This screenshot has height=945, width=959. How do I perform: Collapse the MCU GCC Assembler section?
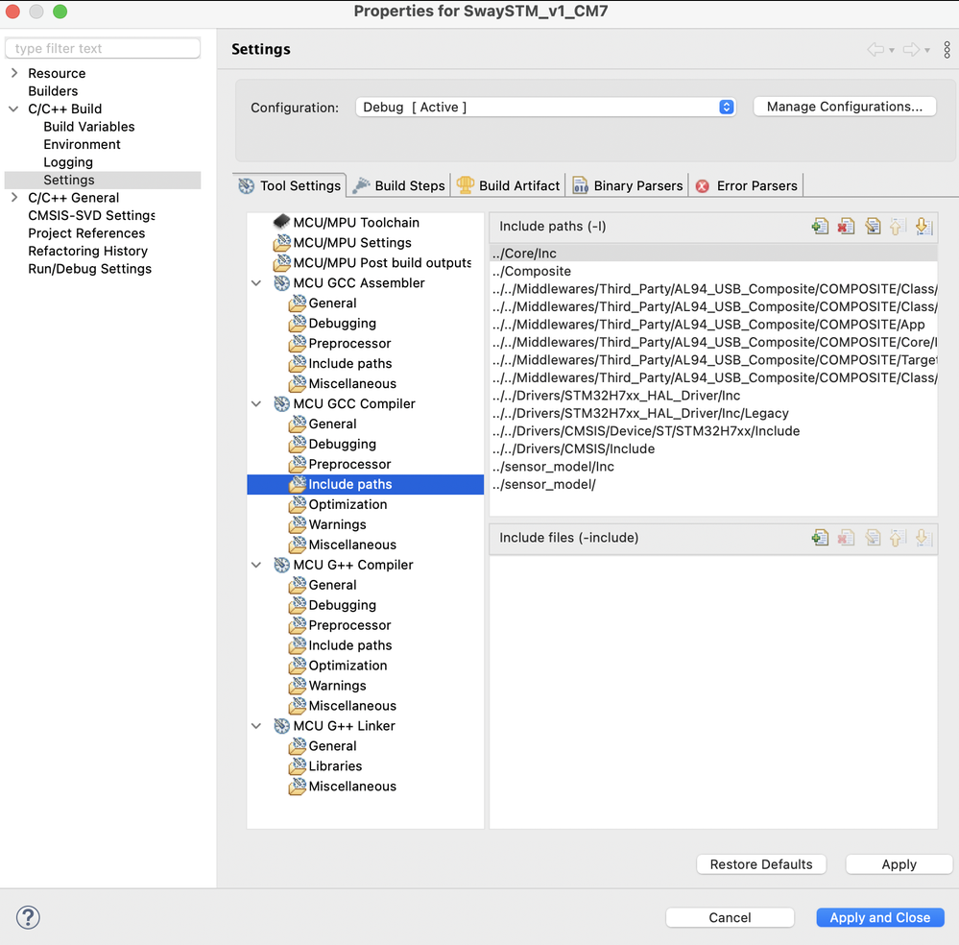tap(254, 282)
